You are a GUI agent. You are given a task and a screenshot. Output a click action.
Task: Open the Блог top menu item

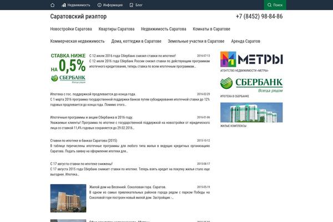[136, 5]
